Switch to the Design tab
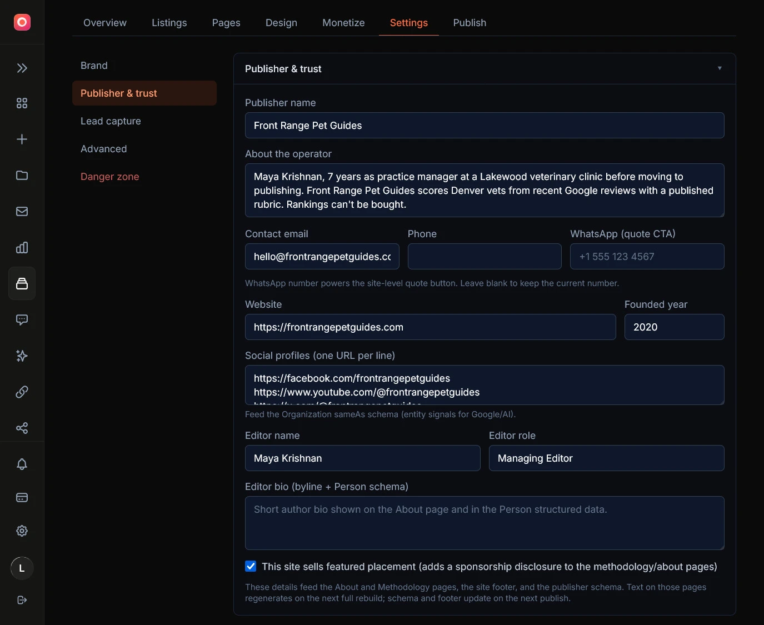The height and width of the screenshot is (625, 764). (x=281, y=23)
